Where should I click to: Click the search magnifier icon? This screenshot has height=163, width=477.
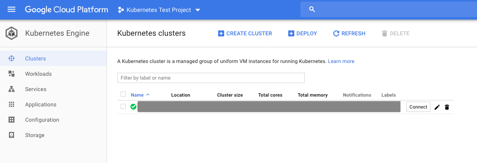(x=312, y=9)
